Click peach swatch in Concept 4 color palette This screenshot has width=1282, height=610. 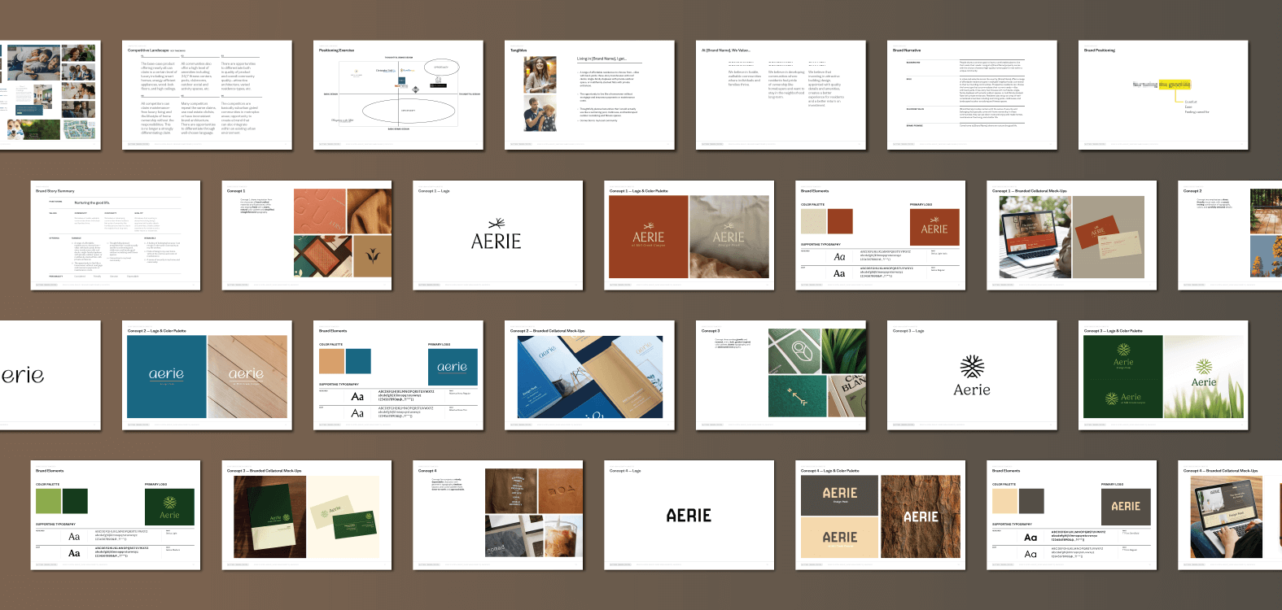[x=1004, y=501]
